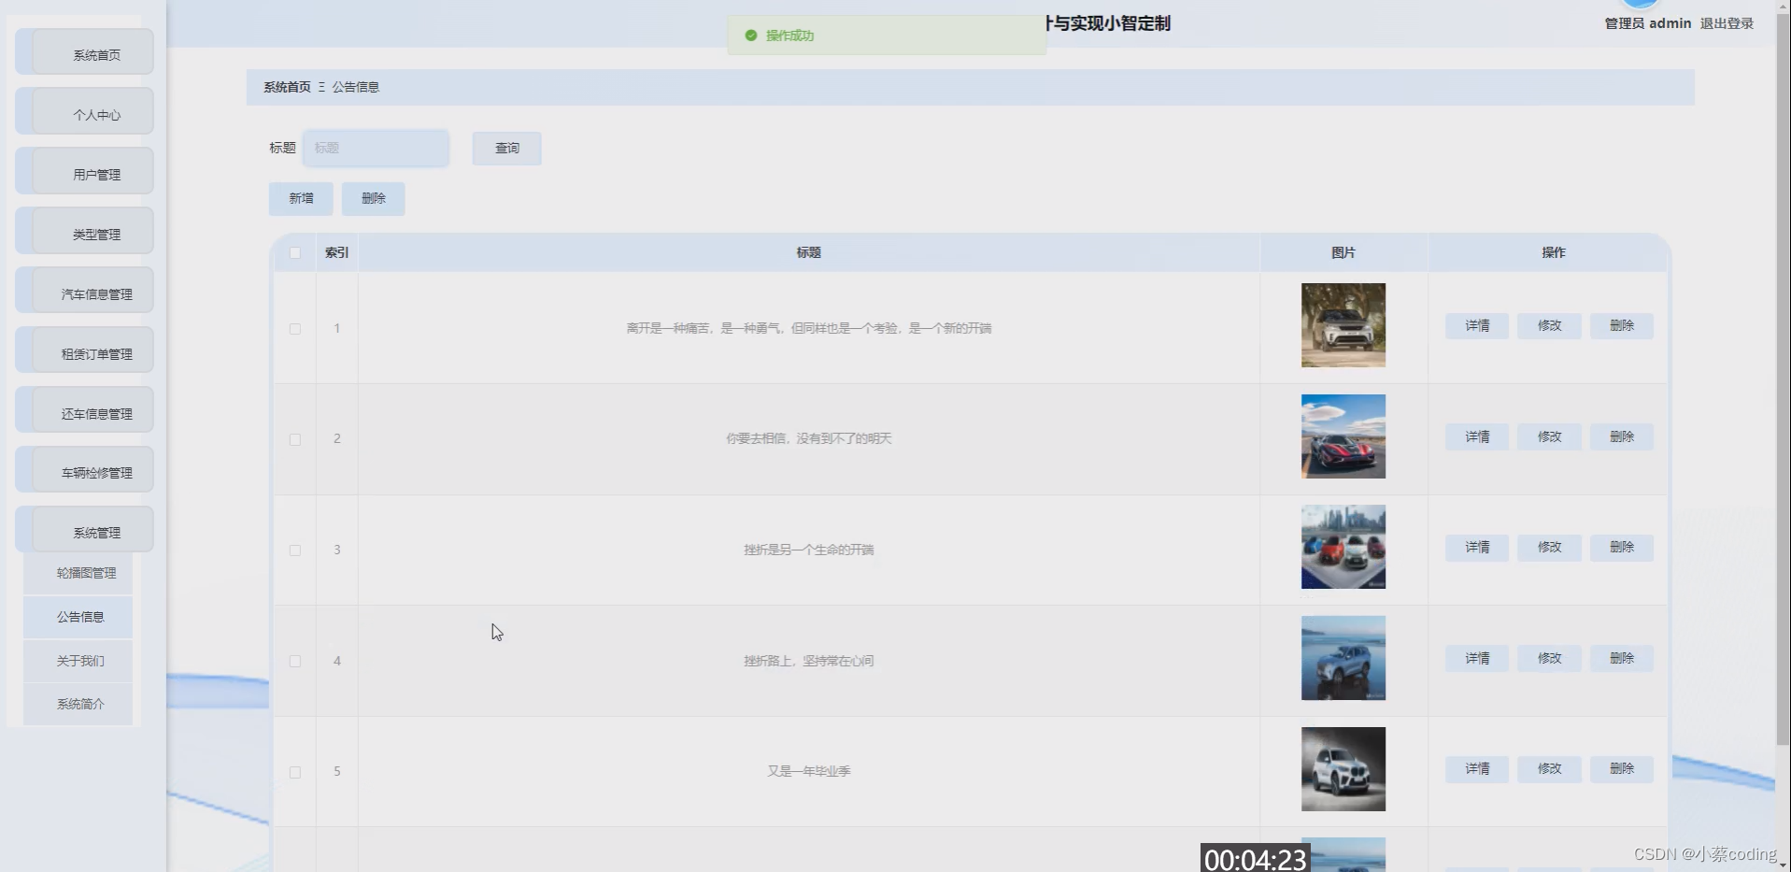Click the 退出登录 link

(x=1727, y=23)
